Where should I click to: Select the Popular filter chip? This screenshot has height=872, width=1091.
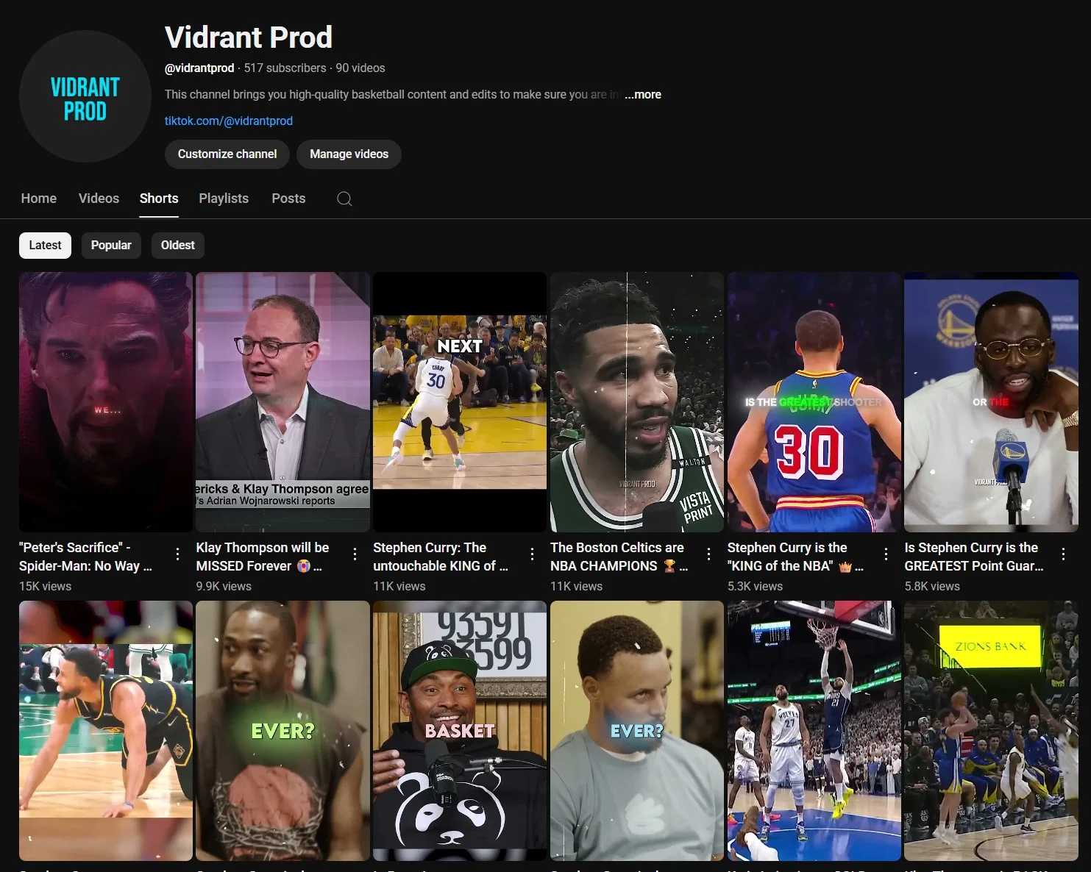coord(111,245)
